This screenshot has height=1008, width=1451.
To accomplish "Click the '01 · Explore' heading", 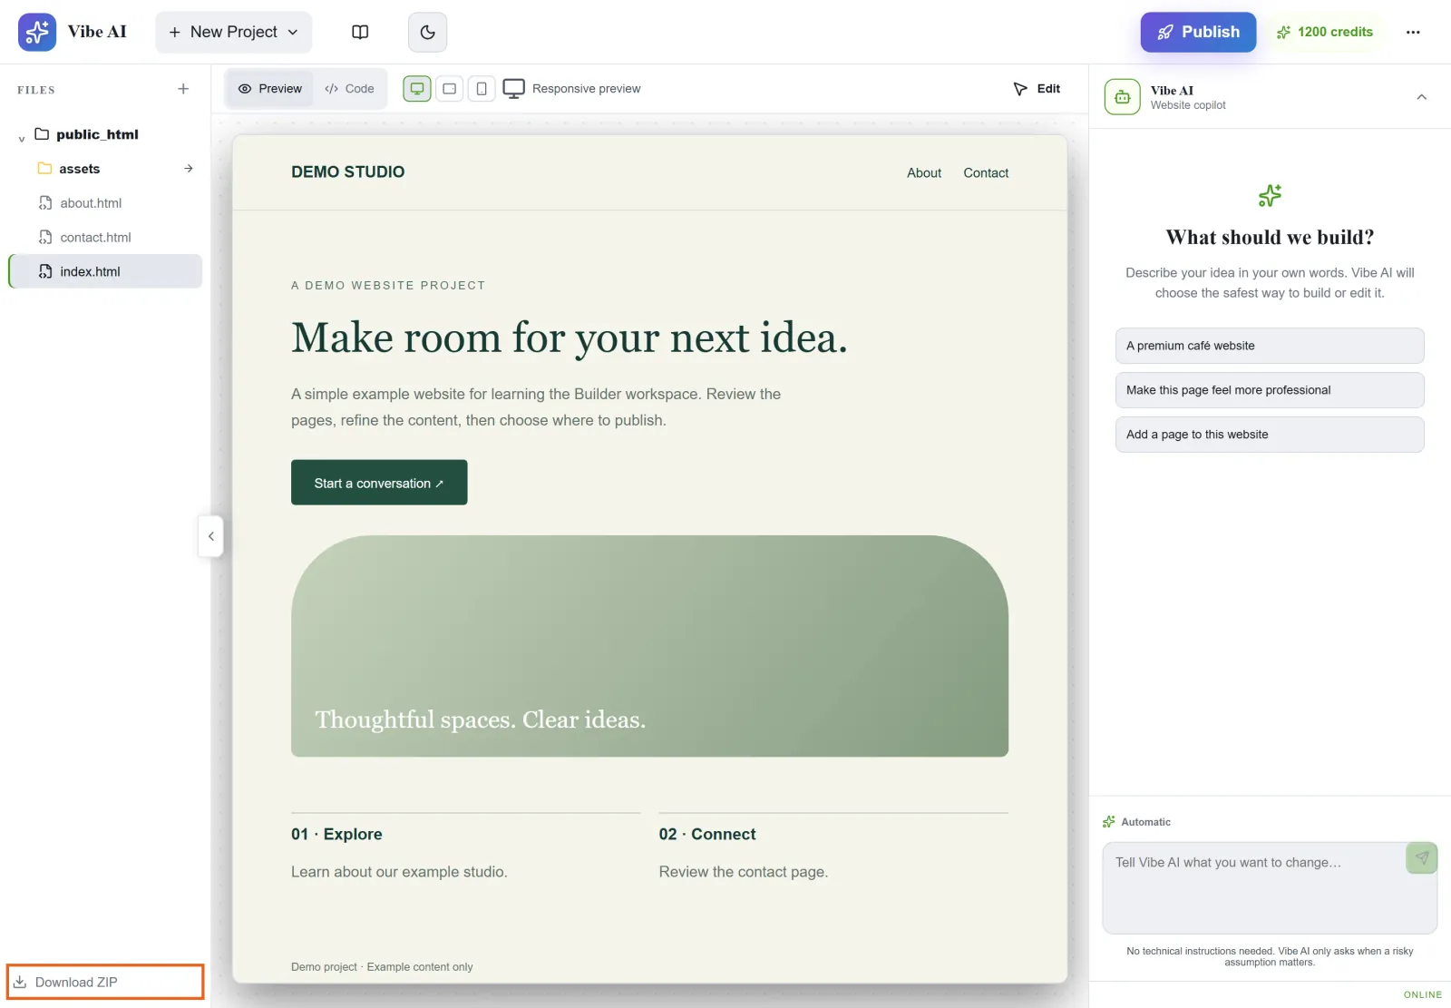I will point(336,835).
